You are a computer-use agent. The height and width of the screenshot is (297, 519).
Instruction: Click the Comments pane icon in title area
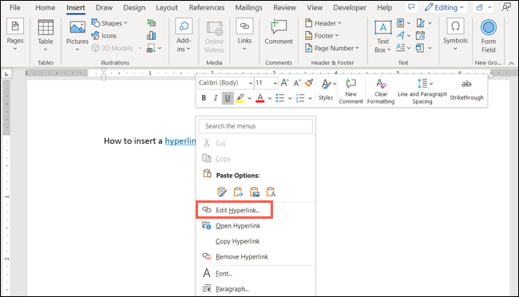point(411,7)
